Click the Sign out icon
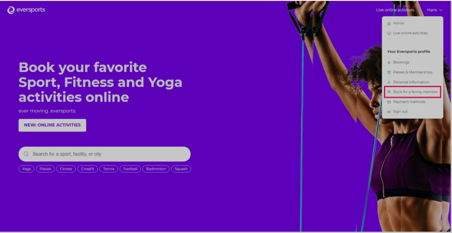This screenshot has width=452, height=233. point(389,112)
